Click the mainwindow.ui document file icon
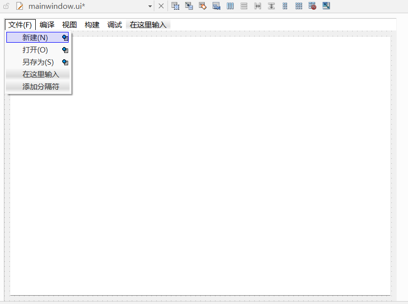This screenshot has width=408, height=304. pyautogui.click(x=20, y=6)
